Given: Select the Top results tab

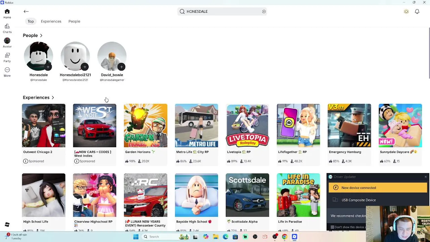Looking at the screenshot, I should 31,22.
